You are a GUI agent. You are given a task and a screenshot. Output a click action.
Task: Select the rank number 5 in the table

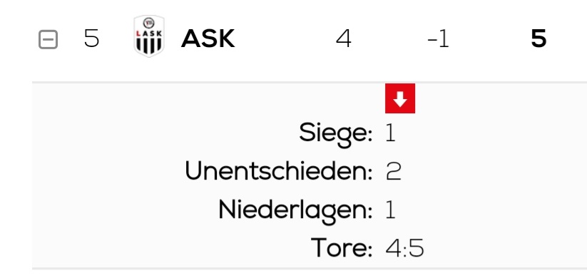pos(91,38)
